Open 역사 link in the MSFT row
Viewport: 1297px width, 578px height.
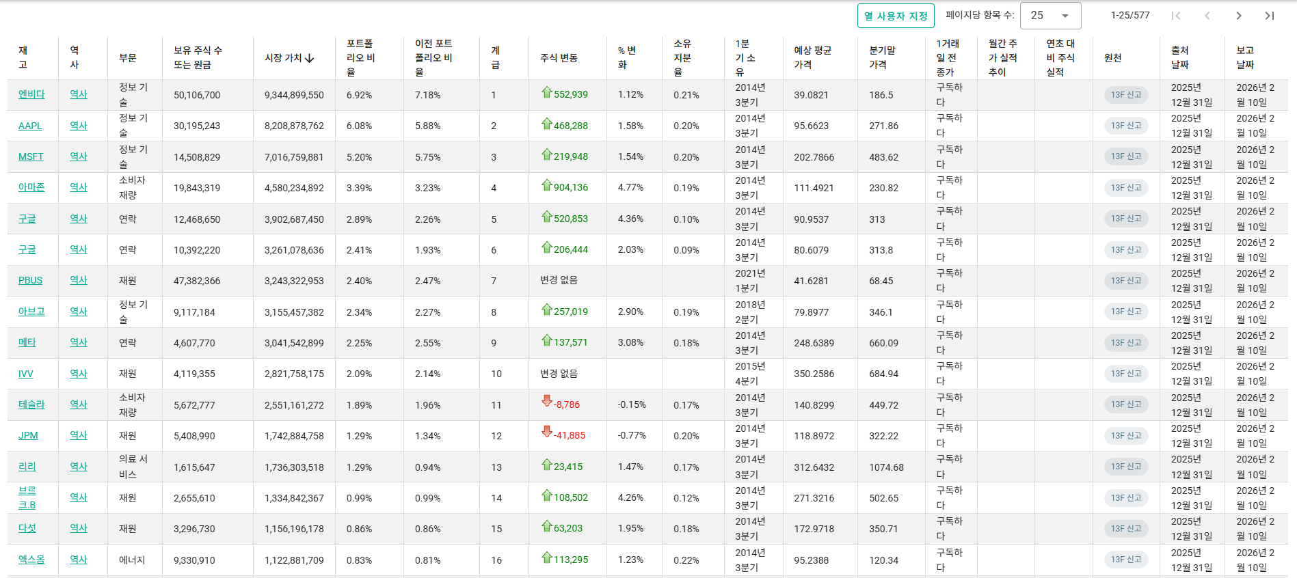[79, 156]
